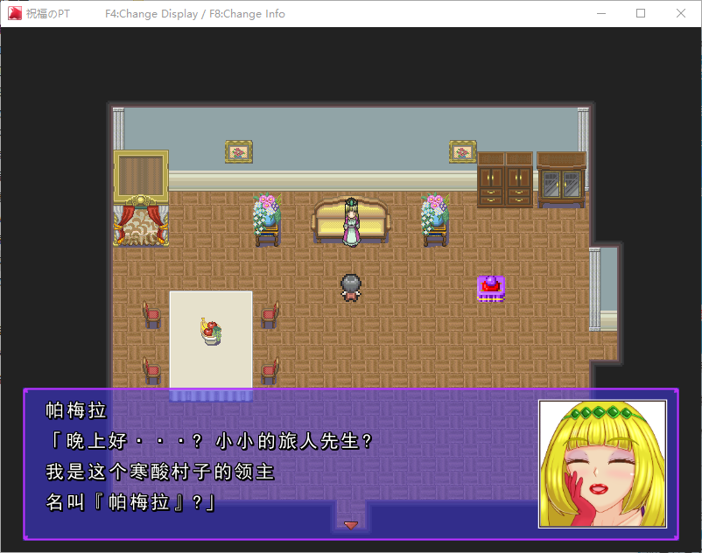Click the blonde Pamela face portrait
Image resolution: width=702 pixels, height=553 pixels.
pos(602,464)
